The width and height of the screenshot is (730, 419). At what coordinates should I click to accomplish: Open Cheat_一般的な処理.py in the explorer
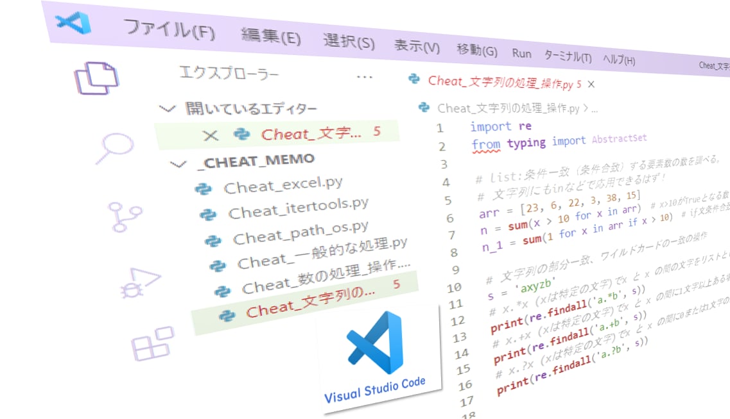322,253
